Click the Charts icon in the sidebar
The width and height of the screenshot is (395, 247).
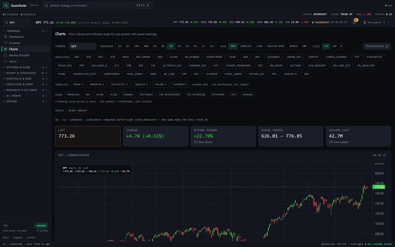click(5, 49)
